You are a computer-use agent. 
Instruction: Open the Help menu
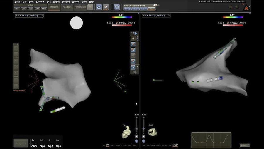click(91, 2)
